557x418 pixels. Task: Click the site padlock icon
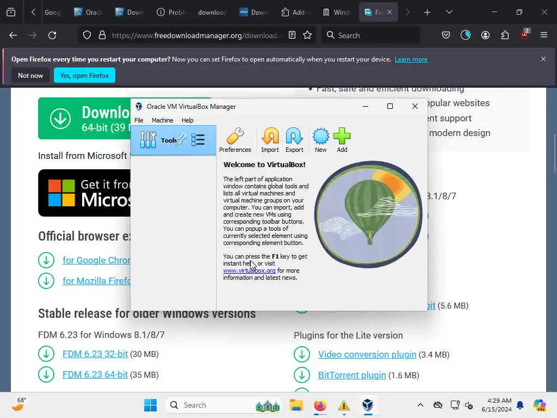[x=102, y=35]
